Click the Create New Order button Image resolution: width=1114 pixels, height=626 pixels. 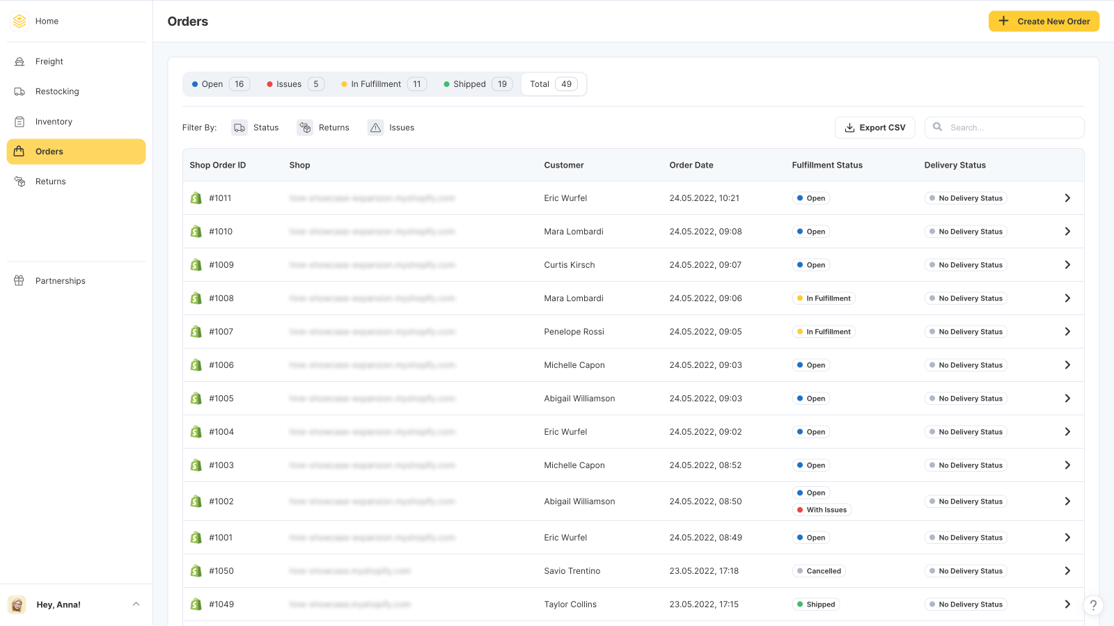click(x=1044, y=21)
